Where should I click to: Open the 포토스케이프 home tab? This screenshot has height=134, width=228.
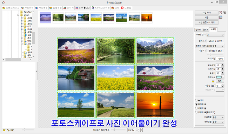(x=11, y=8)
